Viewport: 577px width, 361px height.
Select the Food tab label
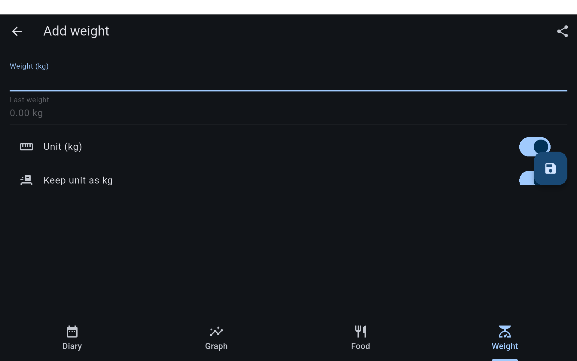(x=361, y=346)
